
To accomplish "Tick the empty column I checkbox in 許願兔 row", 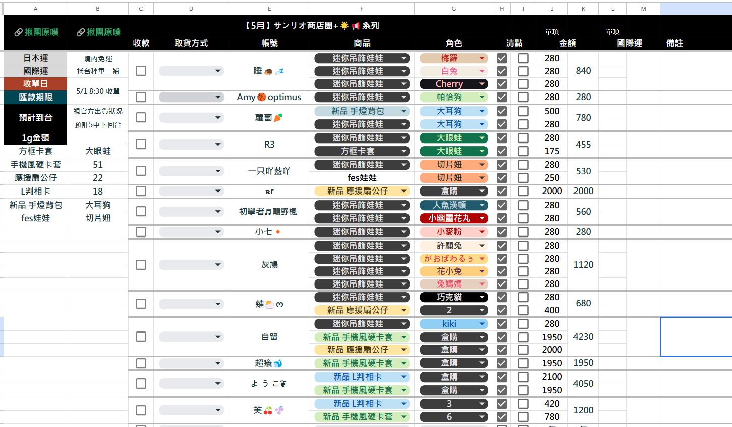I will (x=524, y=246).
